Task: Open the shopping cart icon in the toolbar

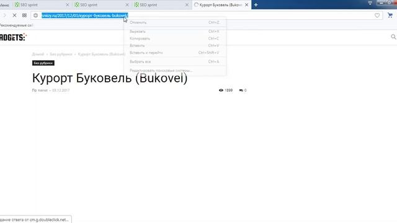Action: coord(390,15)
